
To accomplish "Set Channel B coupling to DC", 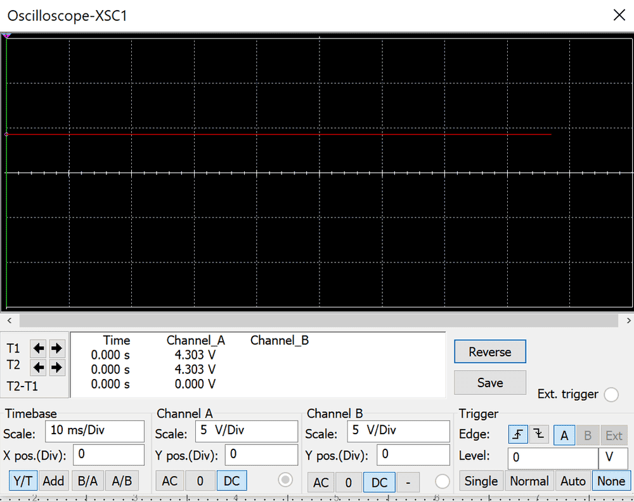I will click(379, 482).
